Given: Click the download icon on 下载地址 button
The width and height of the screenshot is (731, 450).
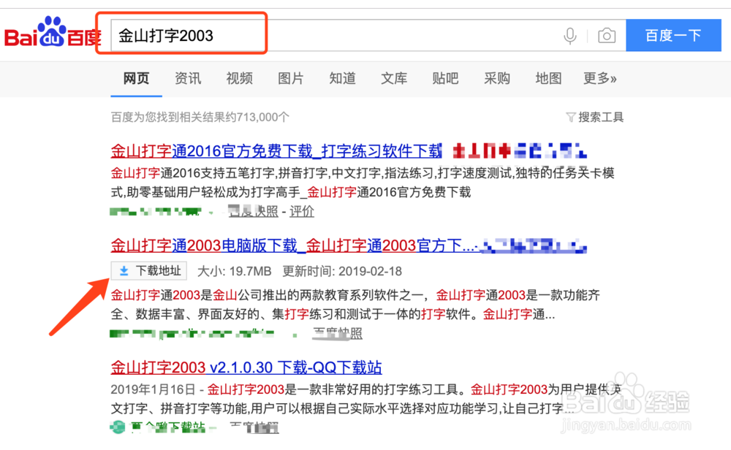Looking at the screenshot, I should coord(123,270).
